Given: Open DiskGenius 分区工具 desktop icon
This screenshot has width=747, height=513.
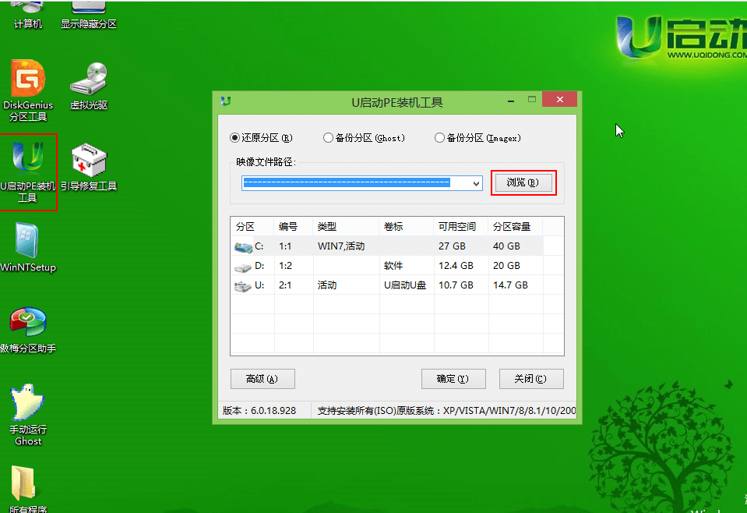Looking at the screenshot, I should pyautogui.click(x=28, y=90).
